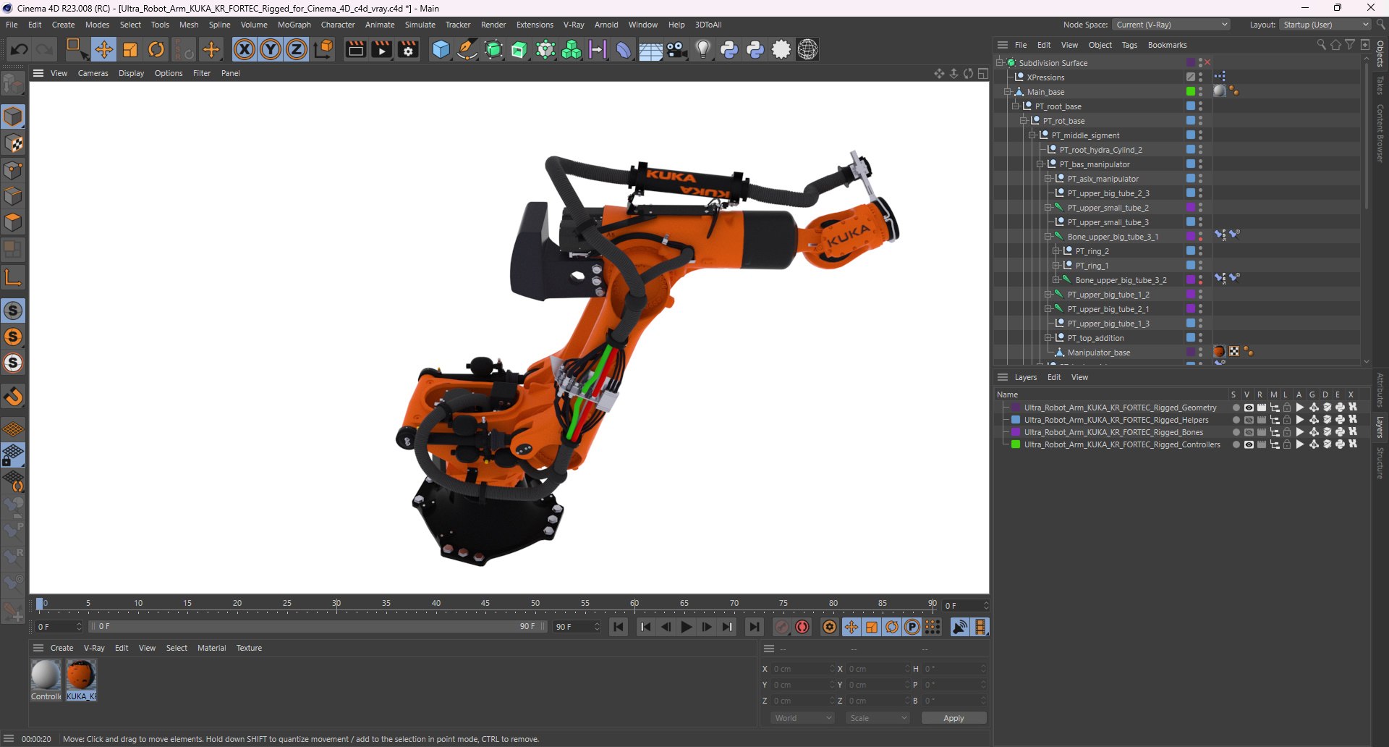Toggle Autokeying red record button
Viewport: 1389px width, 747px height.
(x=802, y=627)
